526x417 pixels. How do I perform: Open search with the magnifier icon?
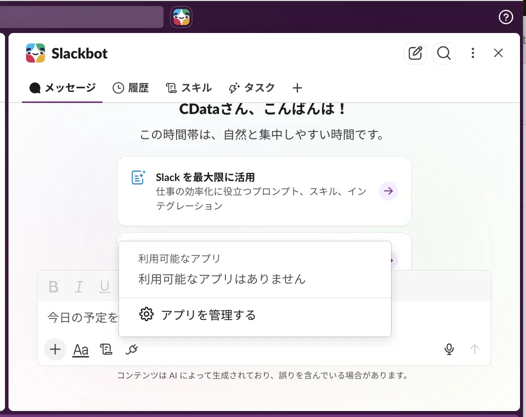(444, 53)
